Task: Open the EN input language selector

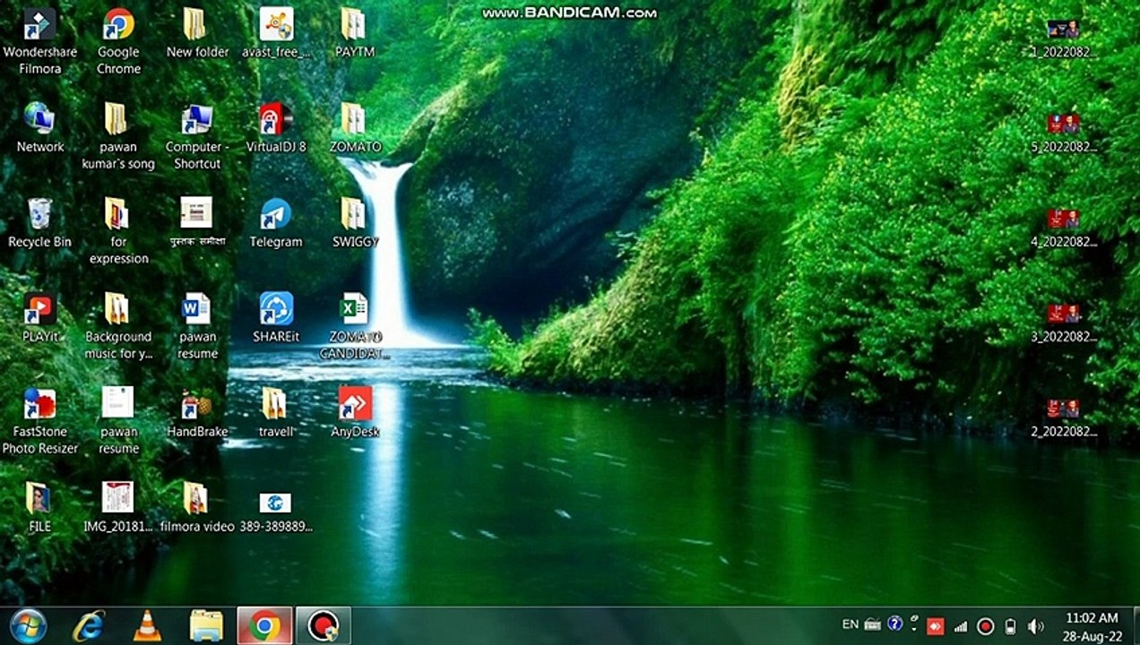Action: pyautogui.click(x=851, y=624)
